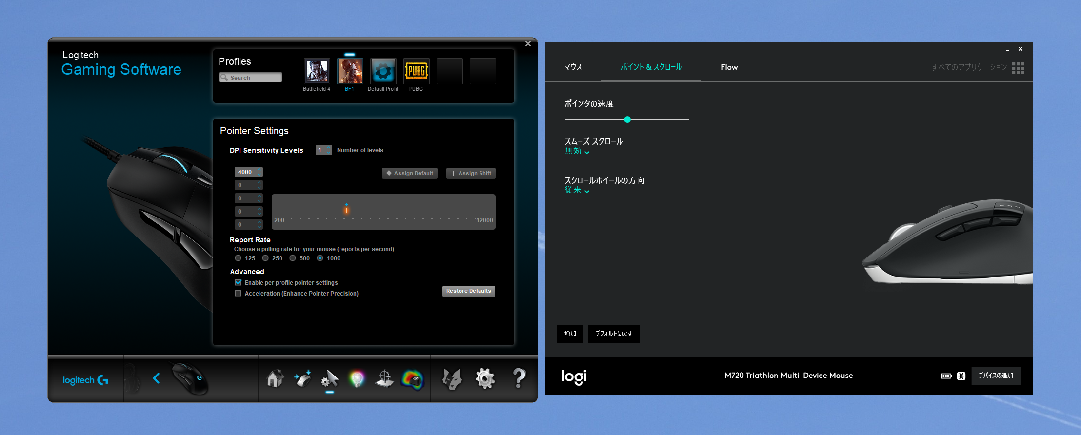Click the first empty profile slot

click(449, 71)
